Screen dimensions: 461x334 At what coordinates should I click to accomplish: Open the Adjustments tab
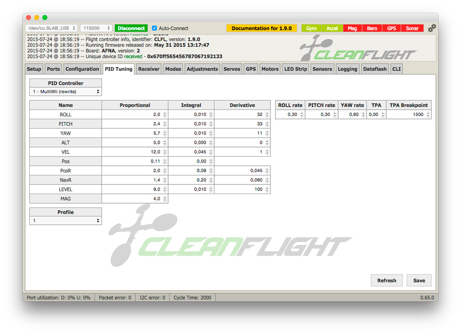(202, 69)
